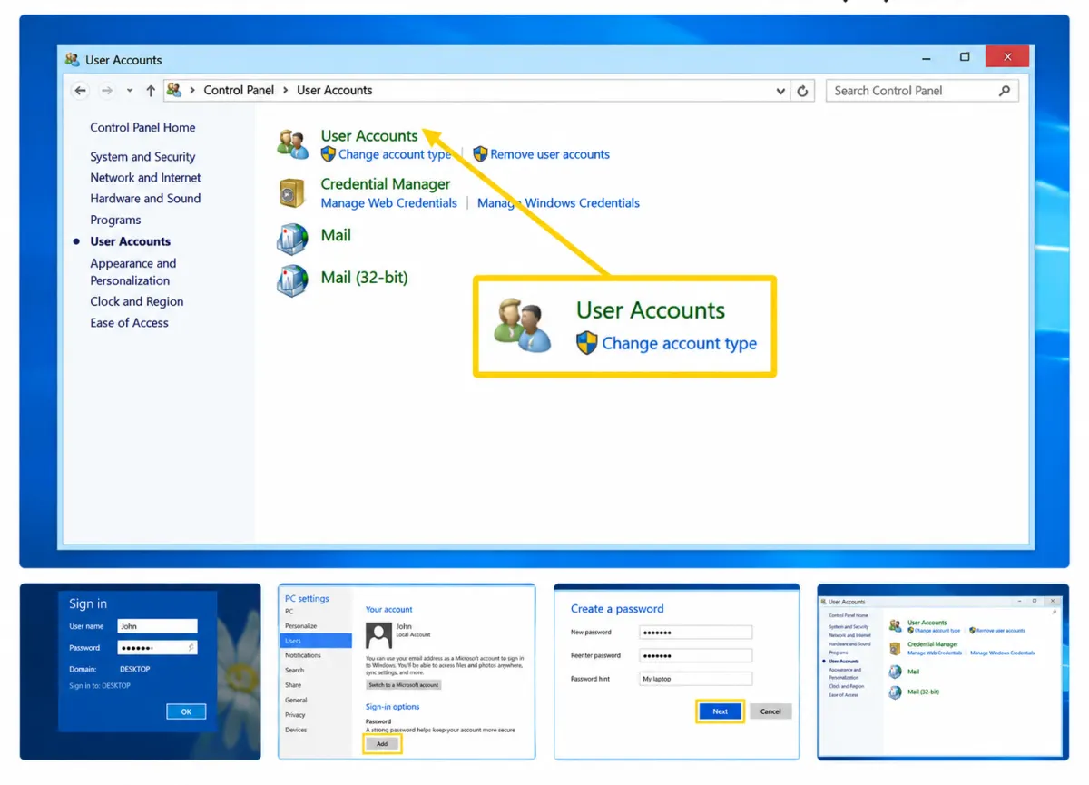Expand the chevron before Control Panel breadcrumb
Screen dimensions: 1089x785
coord(192,90)
